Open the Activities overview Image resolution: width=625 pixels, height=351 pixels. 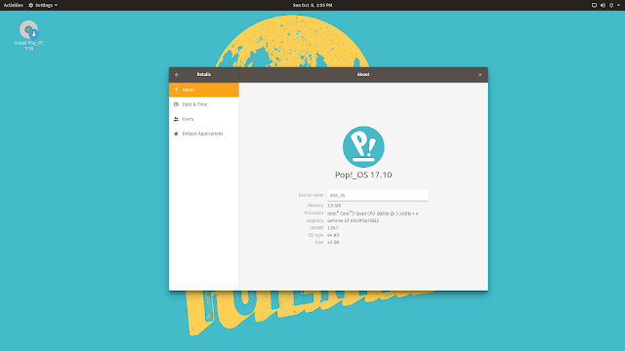point(13,5)
